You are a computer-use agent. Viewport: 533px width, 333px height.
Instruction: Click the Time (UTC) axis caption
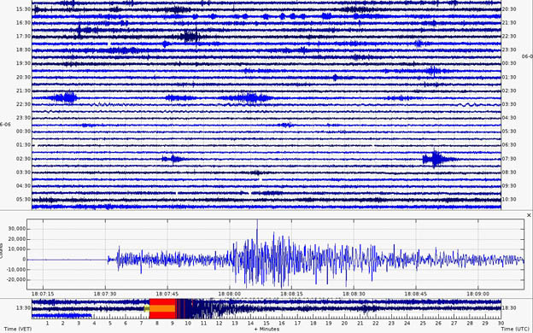(x=515, y=329)
